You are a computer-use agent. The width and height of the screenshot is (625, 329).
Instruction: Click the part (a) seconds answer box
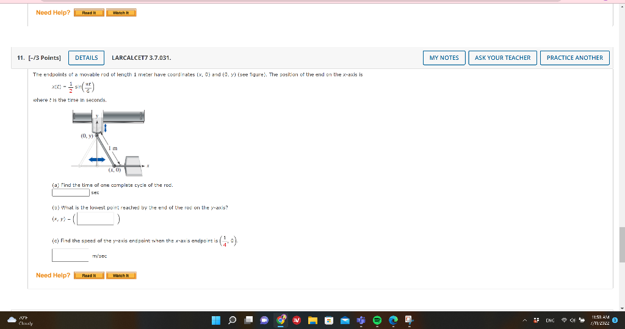coord(71,193)
